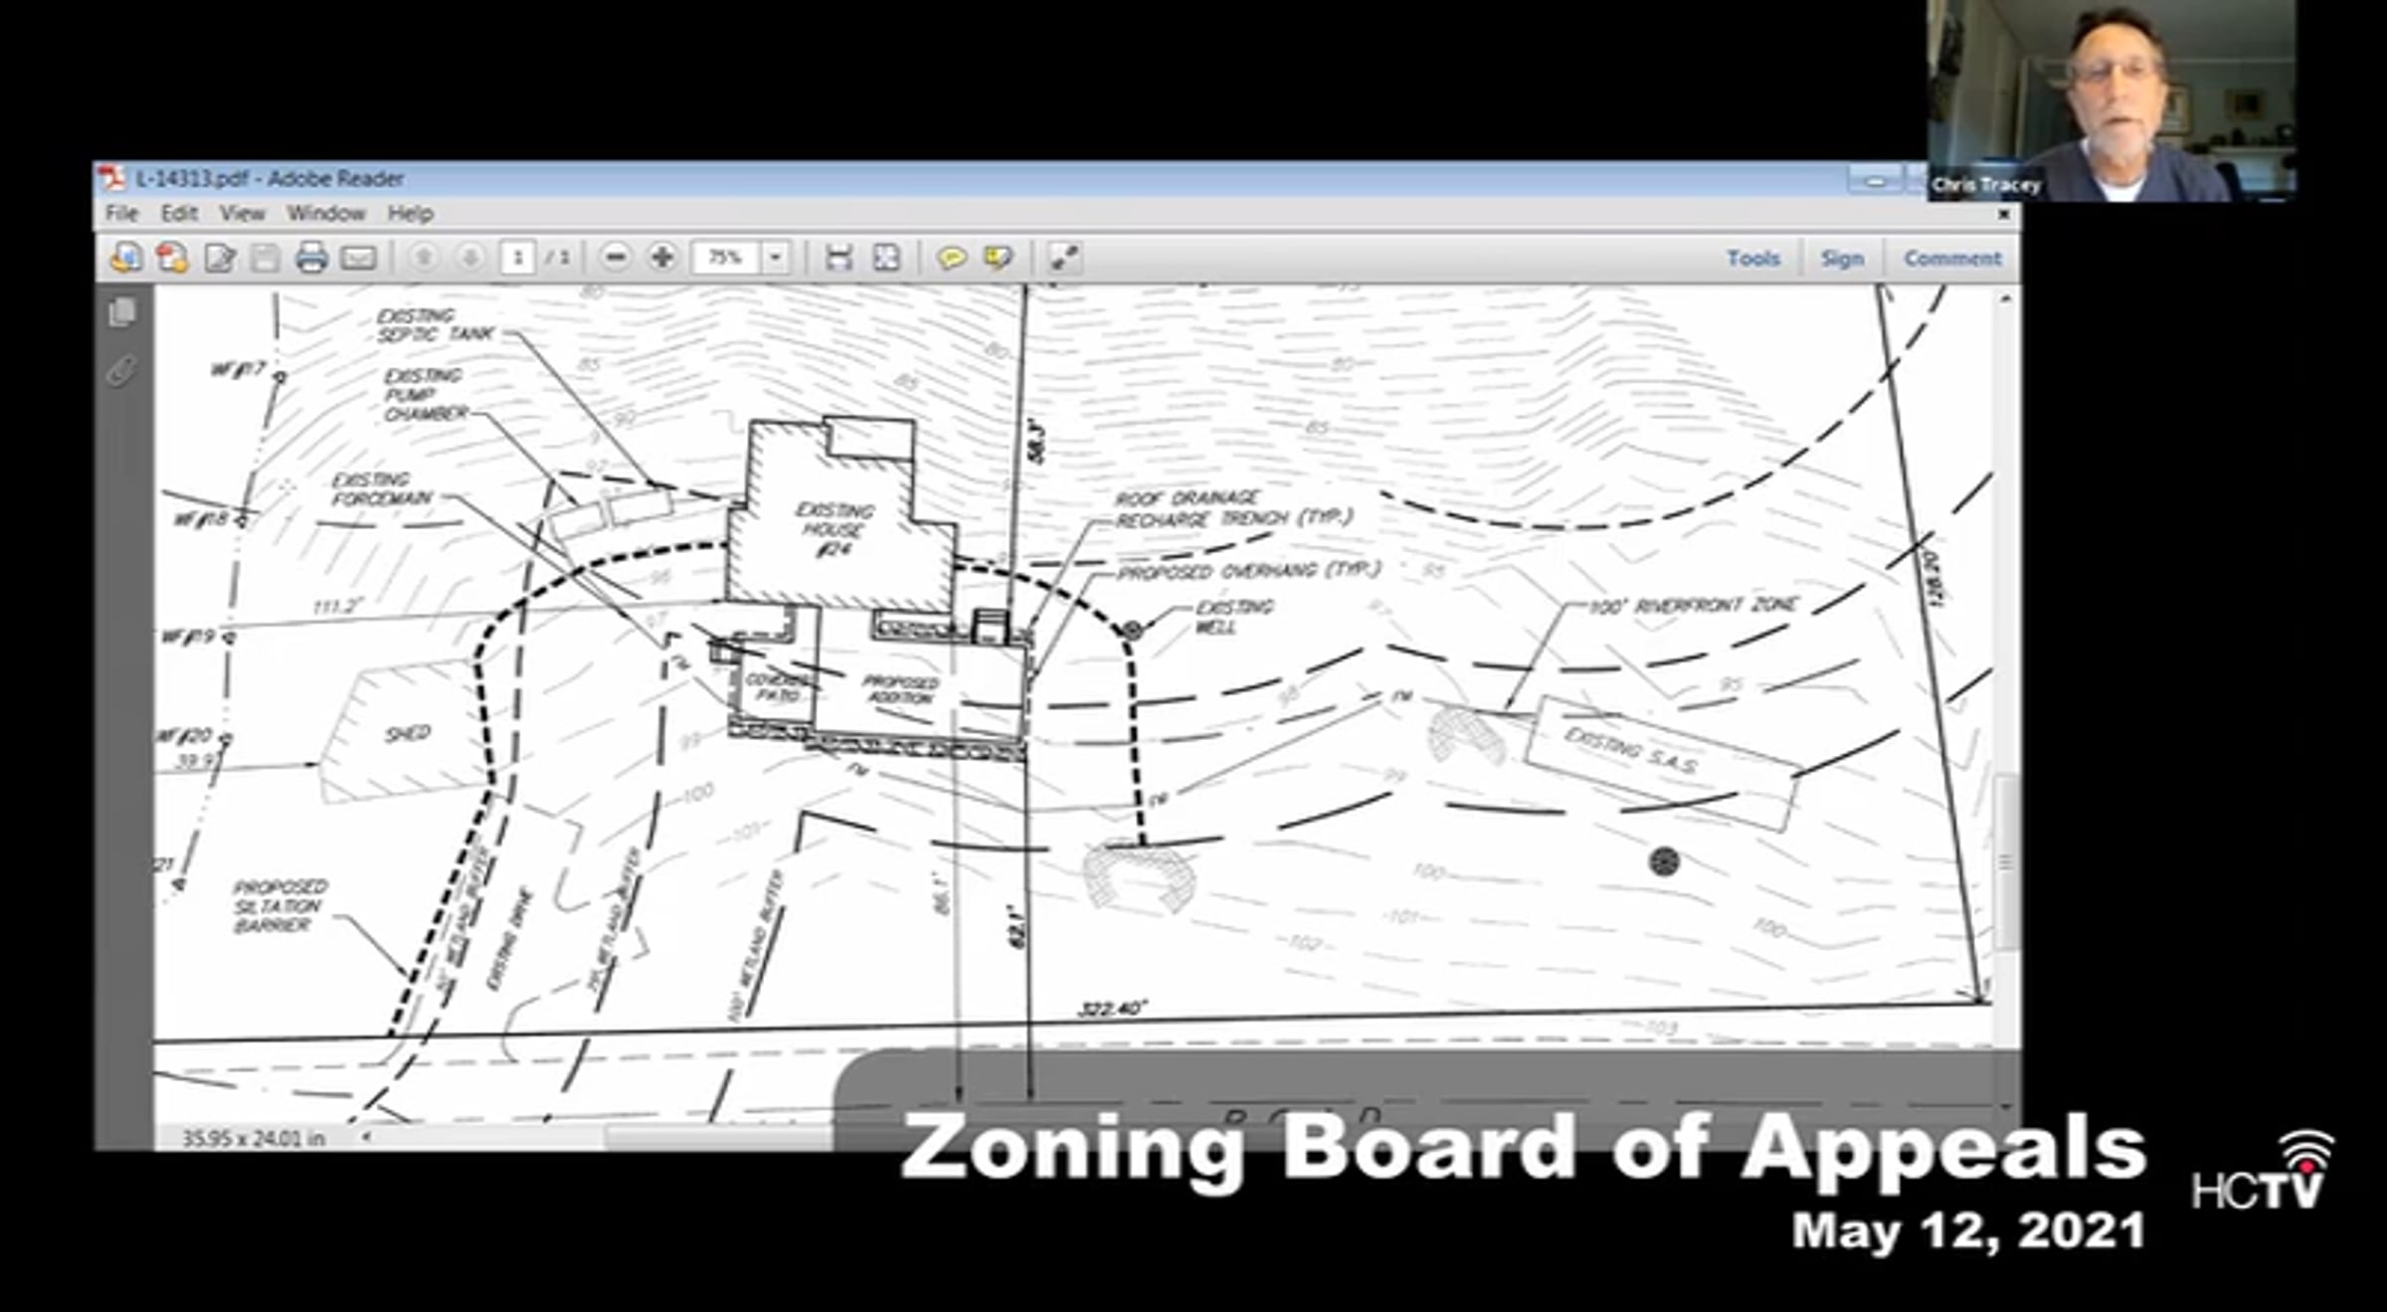The image size is (2387, 1312).
Task: Click the Adobe Reader title bar PDF icon
Action: click(x=111, y=178)
